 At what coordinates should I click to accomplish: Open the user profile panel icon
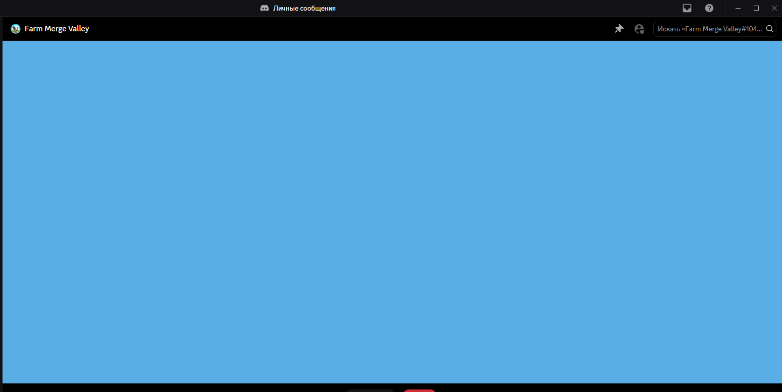click(639, 29)
